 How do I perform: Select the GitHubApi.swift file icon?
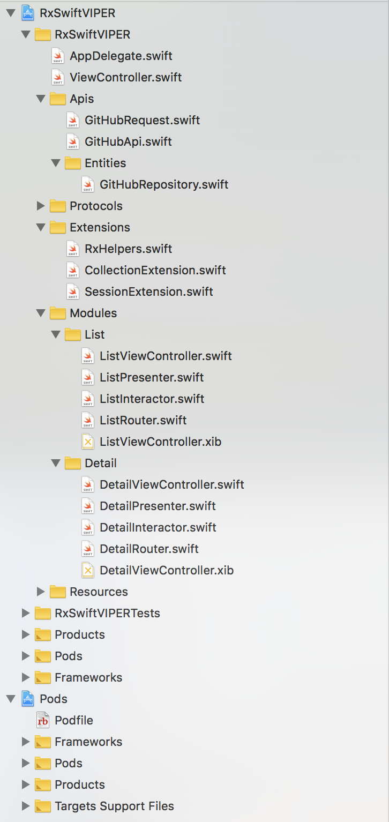[73, 141]
